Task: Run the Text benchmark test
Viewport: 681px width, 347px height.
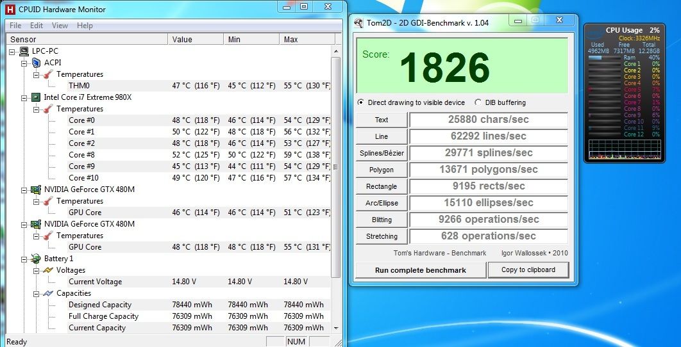Action: [382, 120]
